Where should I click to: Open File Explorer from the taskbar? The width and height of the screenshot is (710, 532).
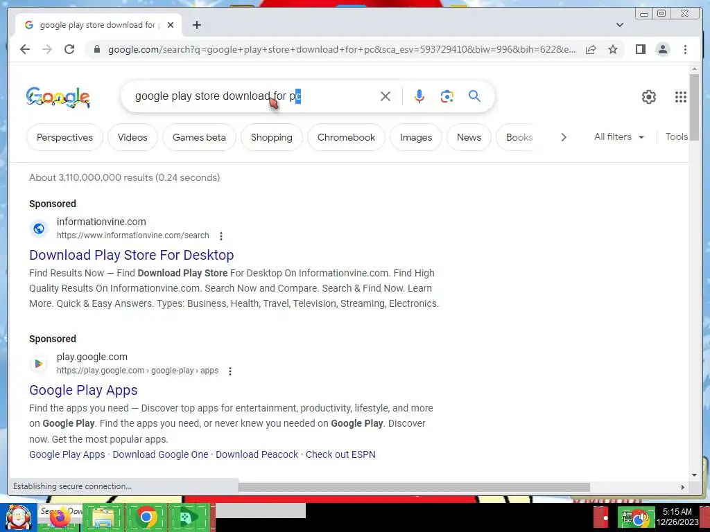(103, 518)
